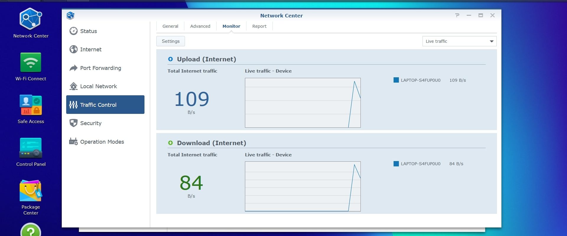This screenshot has width=567, height=236.
Task: Click LAPTOP-S4FUP0U0 label in download legend
Action: [x=420, y=164]
